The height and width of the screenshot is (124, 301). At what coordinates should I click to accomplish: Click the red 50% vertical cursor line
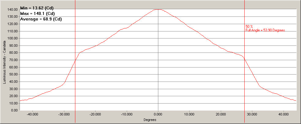tap(244, 76)
